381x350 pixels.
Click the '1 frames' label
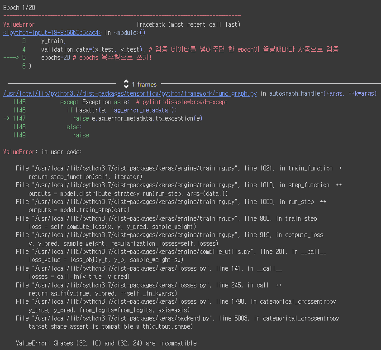click(x=144, y=84)
